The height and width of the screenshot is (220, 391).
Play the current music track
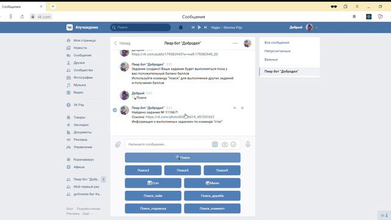(199, 28)
